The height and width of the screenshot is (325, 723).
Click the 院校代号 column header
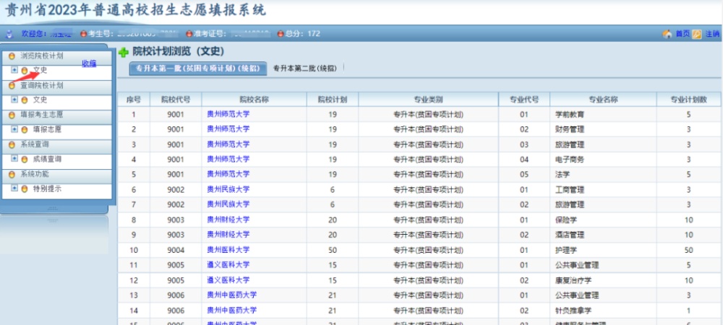pyautogui.click(x=176, y=99)
